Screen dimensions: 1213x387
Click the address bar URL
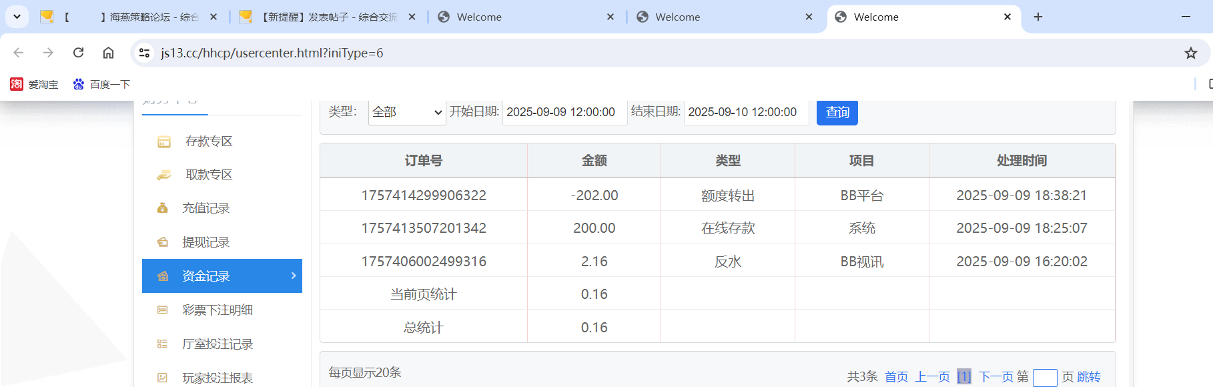272,53
